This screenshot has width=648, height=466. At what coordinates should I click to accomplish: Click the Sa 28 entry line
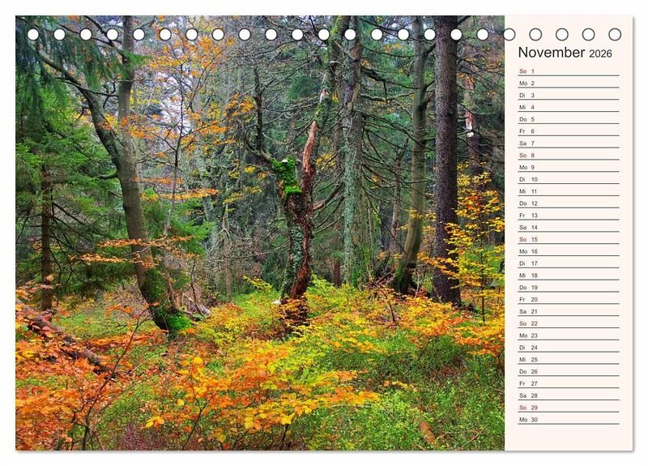[567, 395]
